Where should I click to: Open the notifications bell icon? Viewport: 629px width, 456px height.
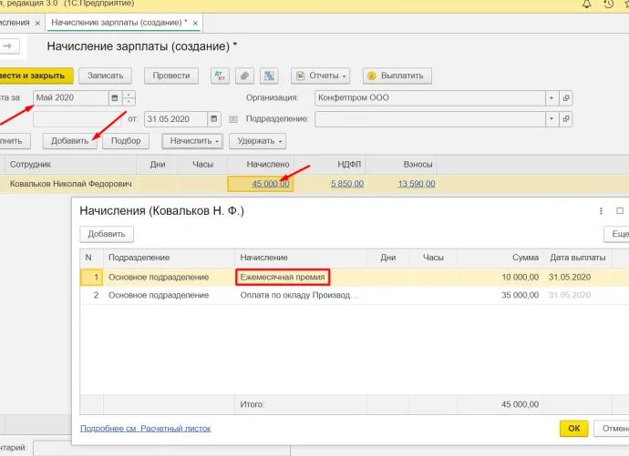[x=587, y=5]
